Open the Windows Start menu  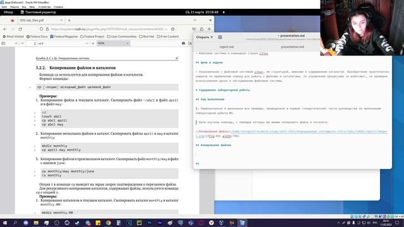click(x=5, y=223)
